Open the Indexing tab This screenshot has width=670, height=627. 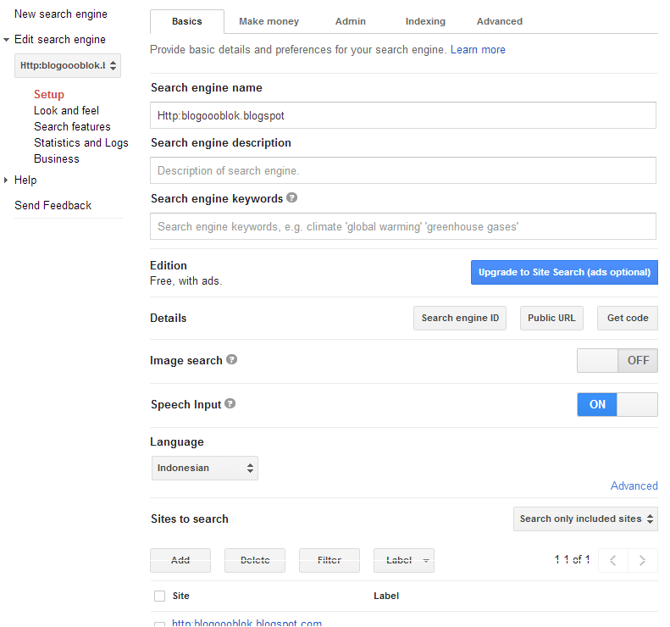click(x=425, y=21)
